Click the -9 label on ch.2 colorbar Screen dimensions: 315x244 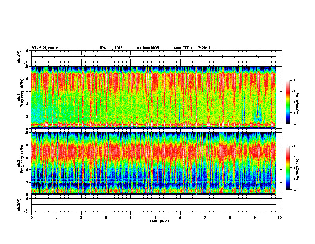coord(294,179)
